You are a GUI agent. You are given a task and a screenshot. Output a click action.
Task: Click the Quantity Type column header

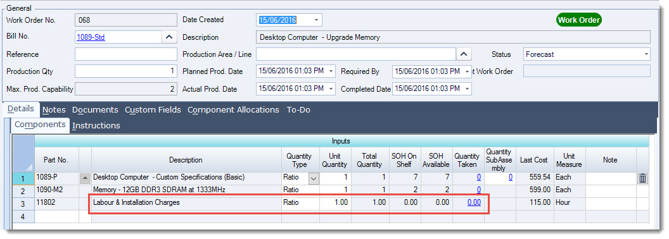(300, 160)
